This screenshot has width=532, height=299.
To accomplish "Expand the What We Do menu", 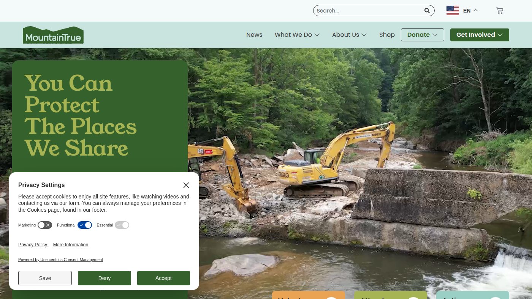I will point(297,35).
